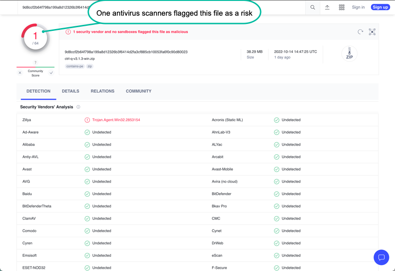The height and width of the screenshot is (271, 395).
Task: Click the info icon beside Security Vendors' Analysis
Action: [77, 107]
